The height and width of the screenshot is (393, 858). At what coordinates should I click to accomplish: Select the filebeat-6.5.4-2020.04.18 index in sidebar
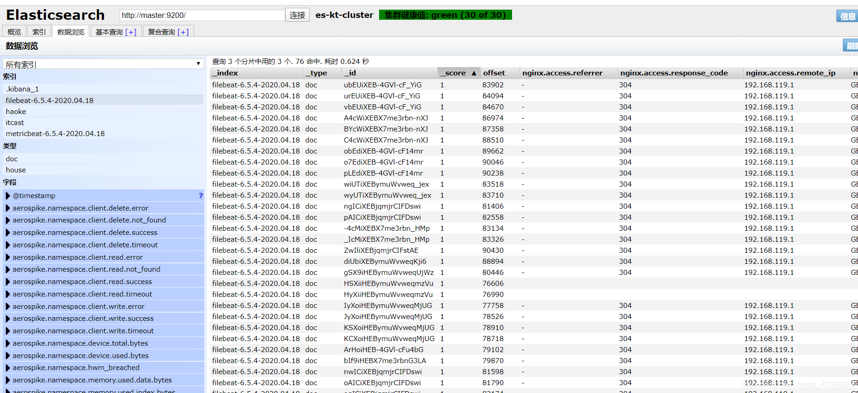103,100
